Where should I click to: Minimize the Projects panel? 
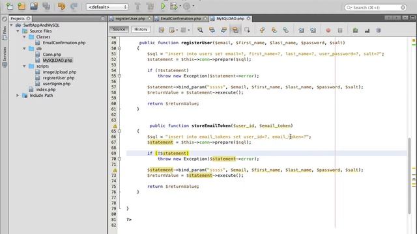(x=103, y=18)
